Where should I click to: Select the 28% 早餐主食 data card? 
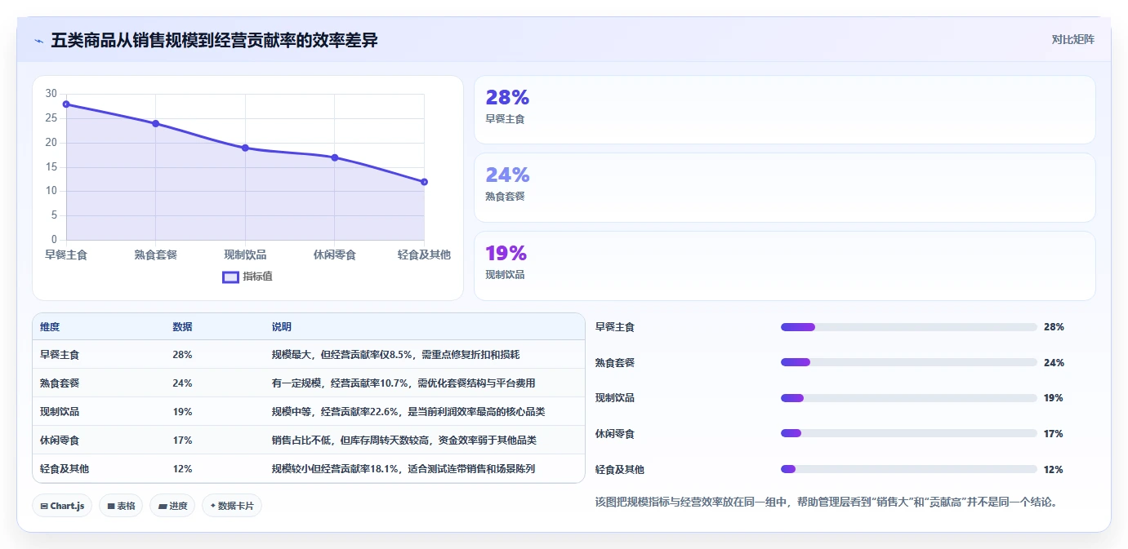pos(784,110)
